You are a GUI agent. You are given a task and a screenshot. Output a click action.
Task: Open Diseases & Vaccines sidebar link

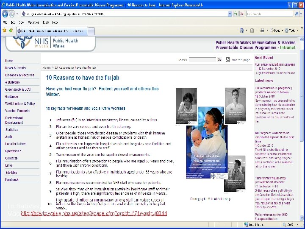point(19,75)
